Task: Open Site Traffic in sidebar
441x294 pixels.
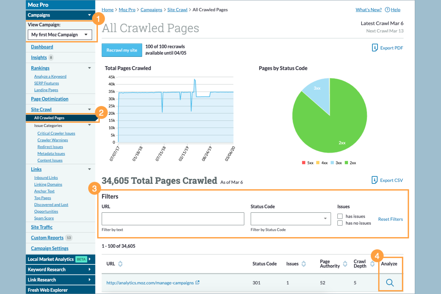Action: click(42, 227)
